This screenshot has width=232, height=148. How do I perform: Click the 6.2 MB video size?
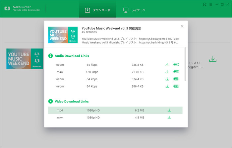140,111
